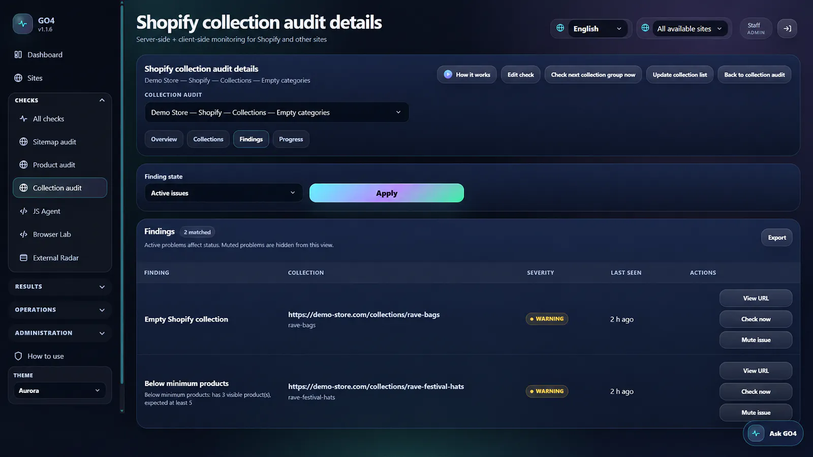
Task: Expand the Results section
Action: tap(60, 286)
